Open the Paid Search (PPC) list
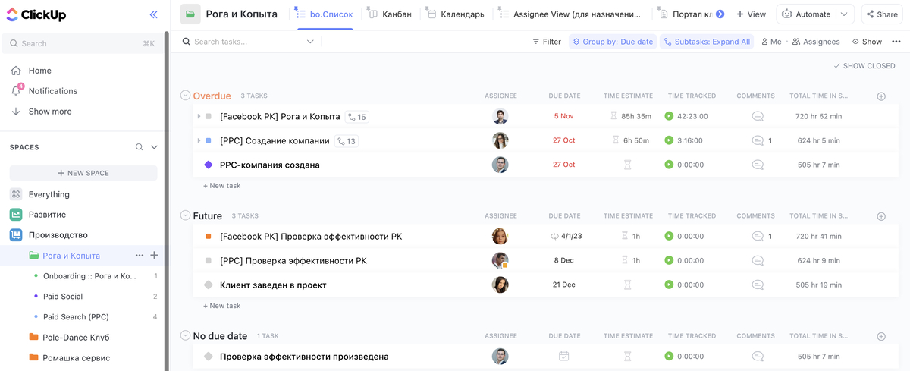910x371 pixels. (76, 317)
